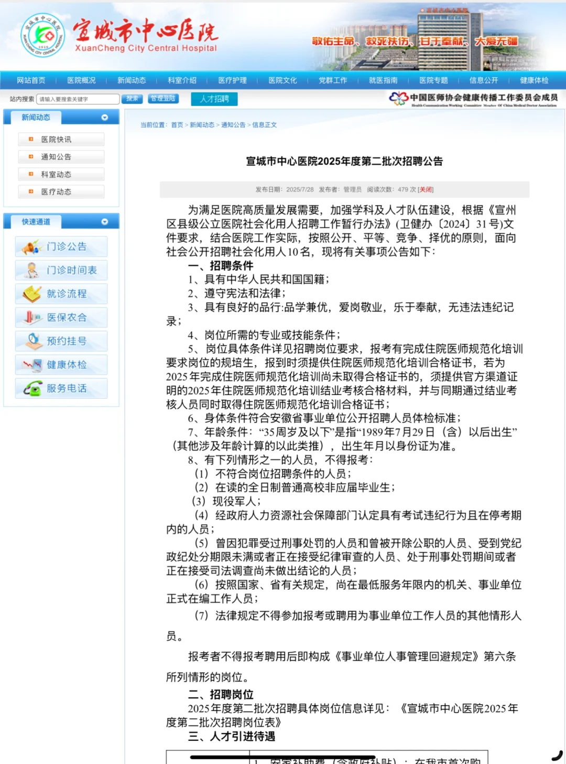Click the heading 二、招聘岗位
The width and height of the screenshot is (566, 764).
click(x=221, y=695)
